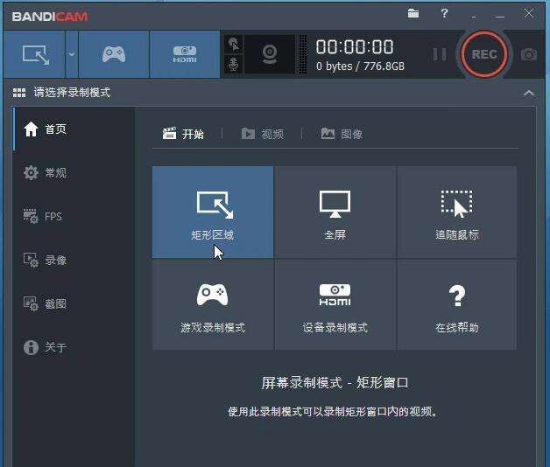Viewport: 550px width, 467px height.
Task: Select 设备录制模式 tile
Action: coord(335,305)
